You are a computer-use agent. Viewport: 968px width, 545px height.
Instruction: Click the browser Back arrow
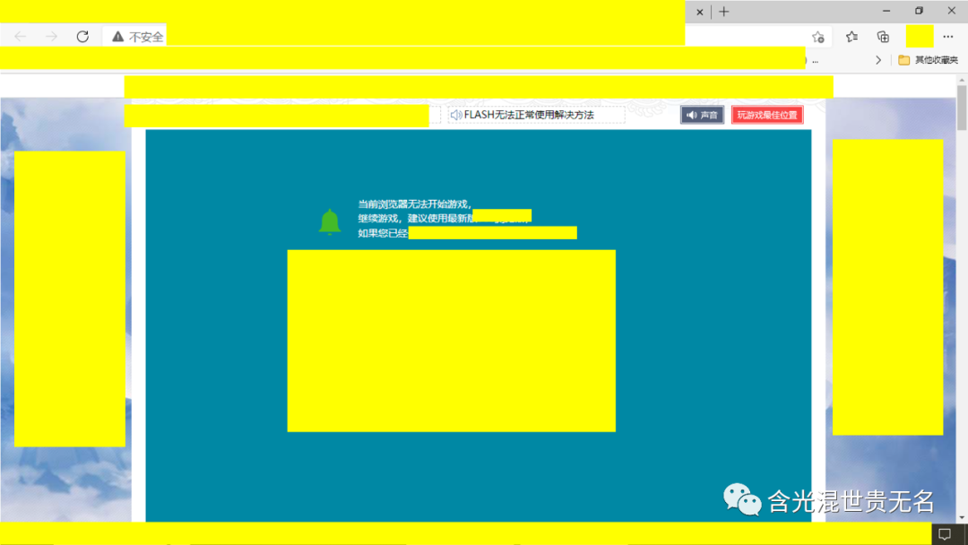pyautogui.click(x=20, y=37)
